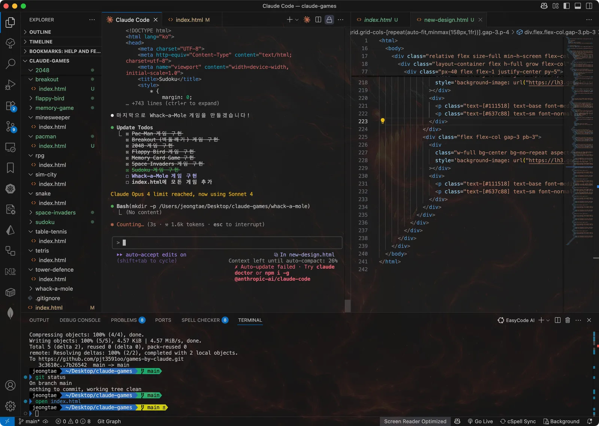Click the split terminal icon

point(557,320)
